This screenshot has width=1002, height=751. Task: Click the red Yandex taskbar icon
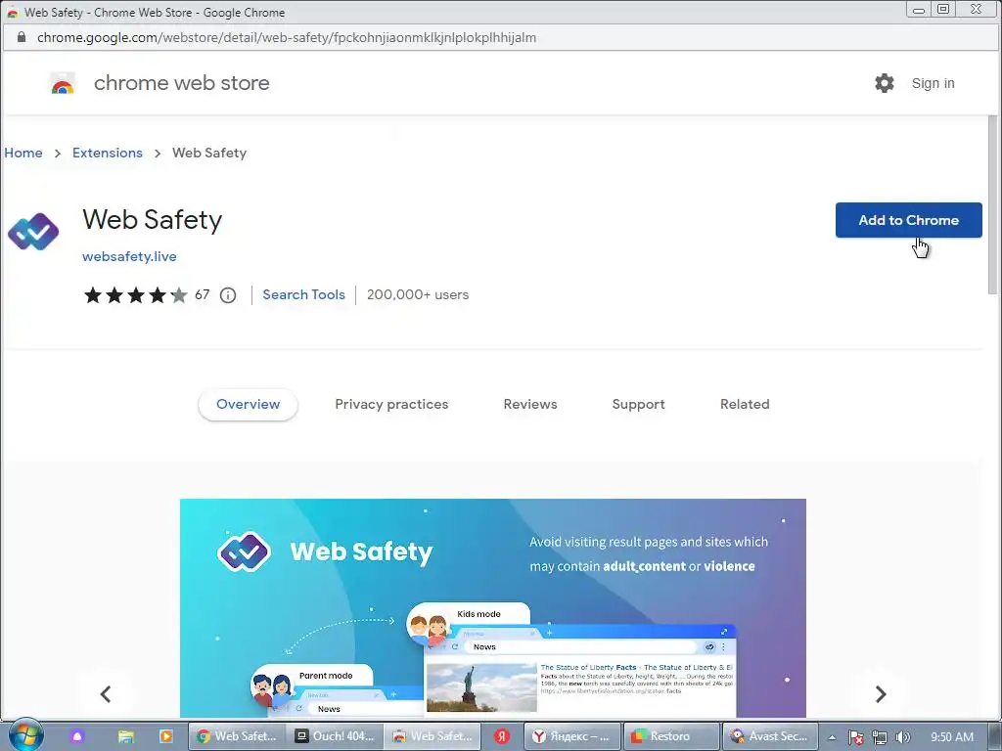click(502, 736)
